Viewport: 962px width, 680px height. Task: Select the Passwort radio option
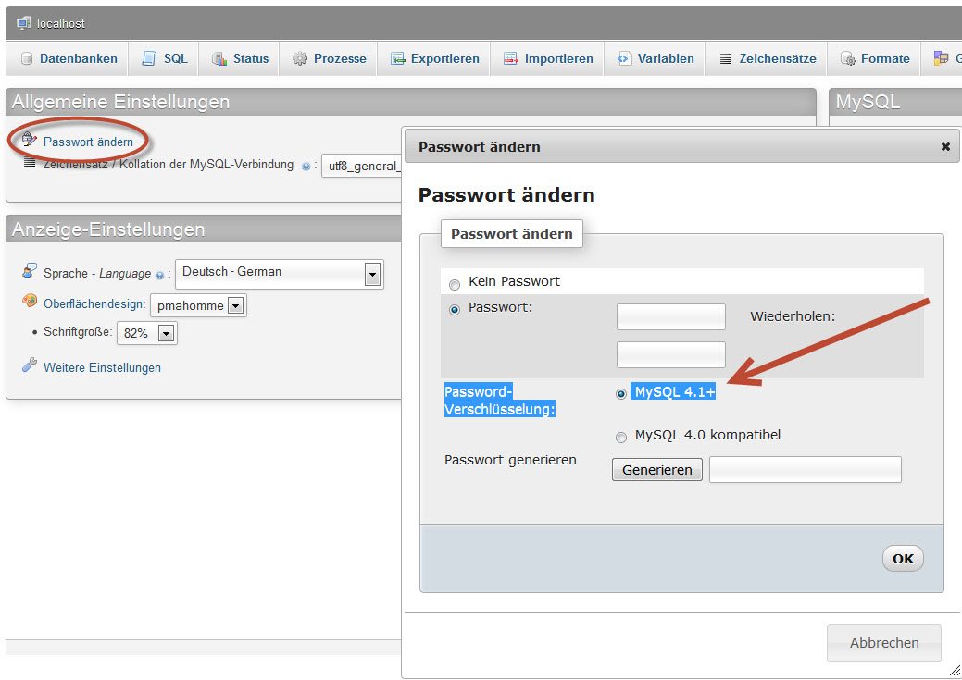click(455, 310)
